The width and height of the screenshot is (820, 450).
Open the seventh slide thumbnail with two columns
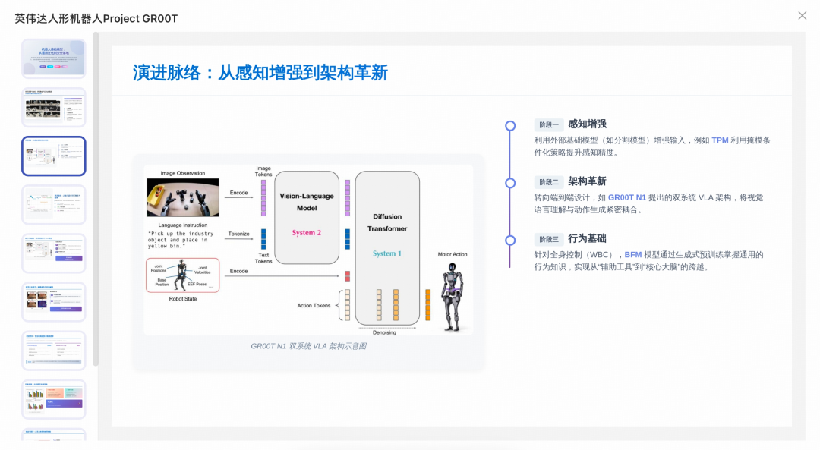click(x=54, y=350)
